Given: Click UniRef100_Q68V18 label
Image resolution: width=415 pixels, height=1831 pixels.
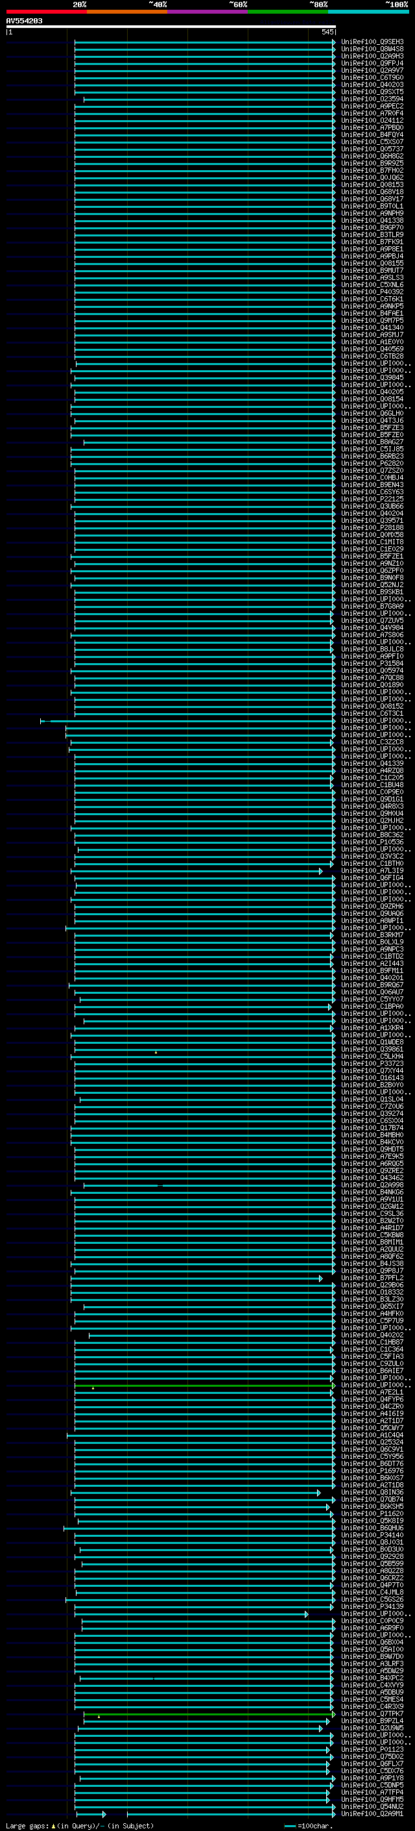Looking at the screenshot, I should (x=372, y=192).
